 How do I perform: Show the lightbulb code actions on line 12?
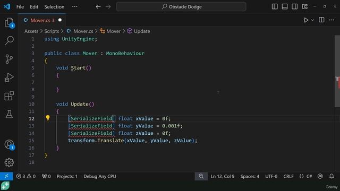click(x=48, y=118)
